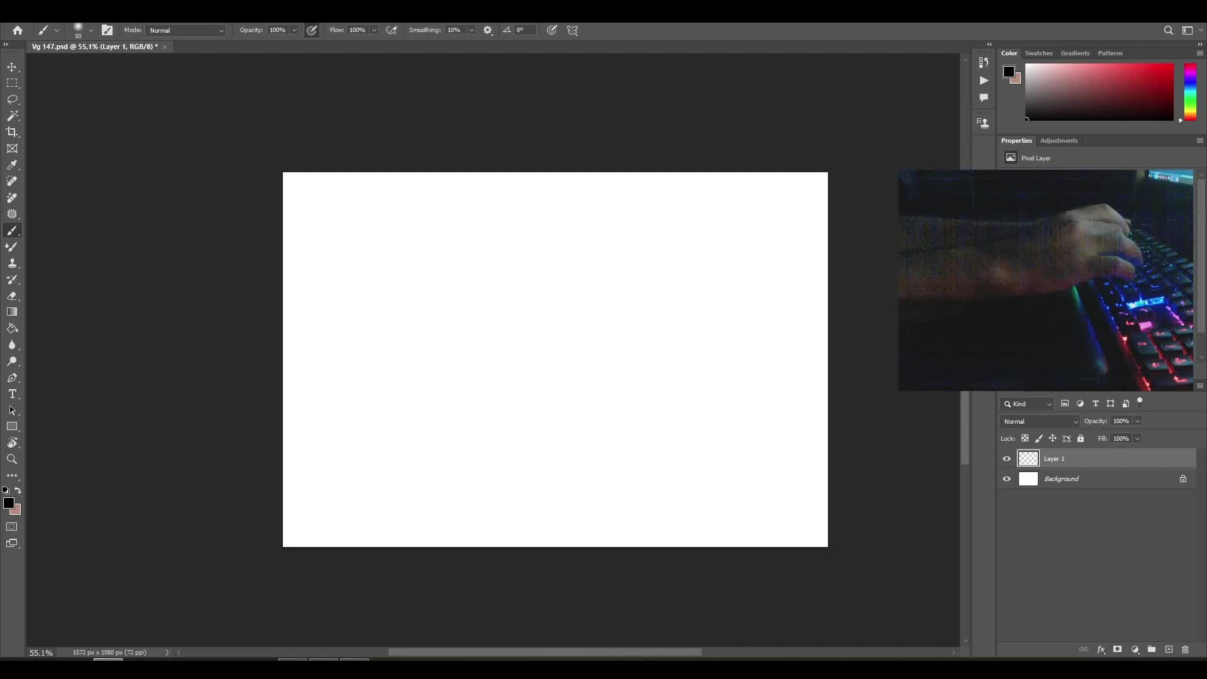Hide the Background layer visibility
The height and width of the screenshot is (679, 1207).
pos(1006,479)
